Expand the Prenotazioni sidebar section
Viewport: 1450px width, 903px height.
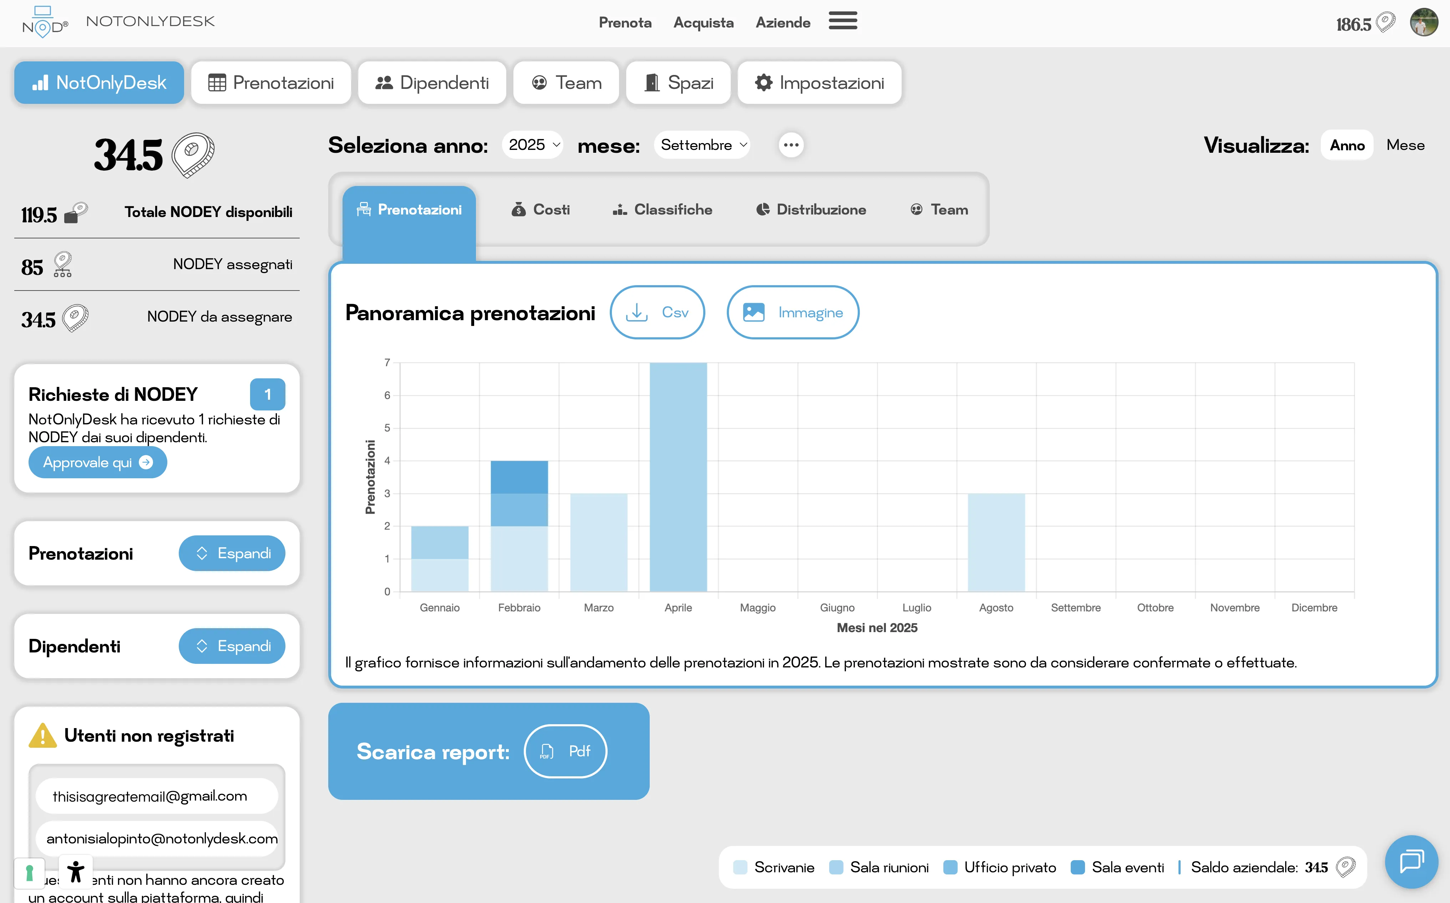point(232,553)
